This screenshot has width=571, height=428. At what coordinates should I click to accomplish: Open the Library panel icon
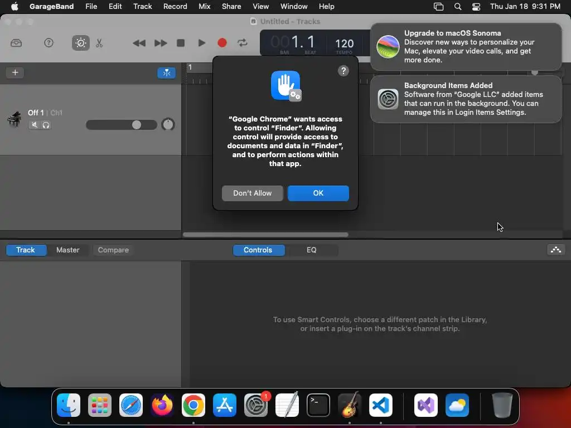click(x=16, y=43)
